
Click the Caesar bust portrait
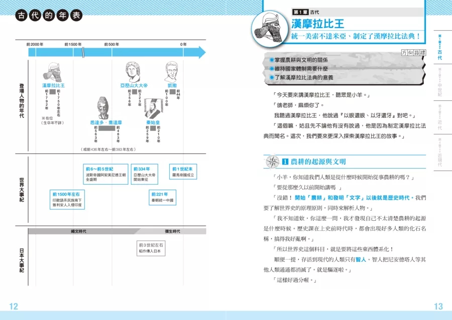(171, 72)
